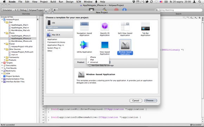
Task: Open the File menu
Action: pos(20,2)
